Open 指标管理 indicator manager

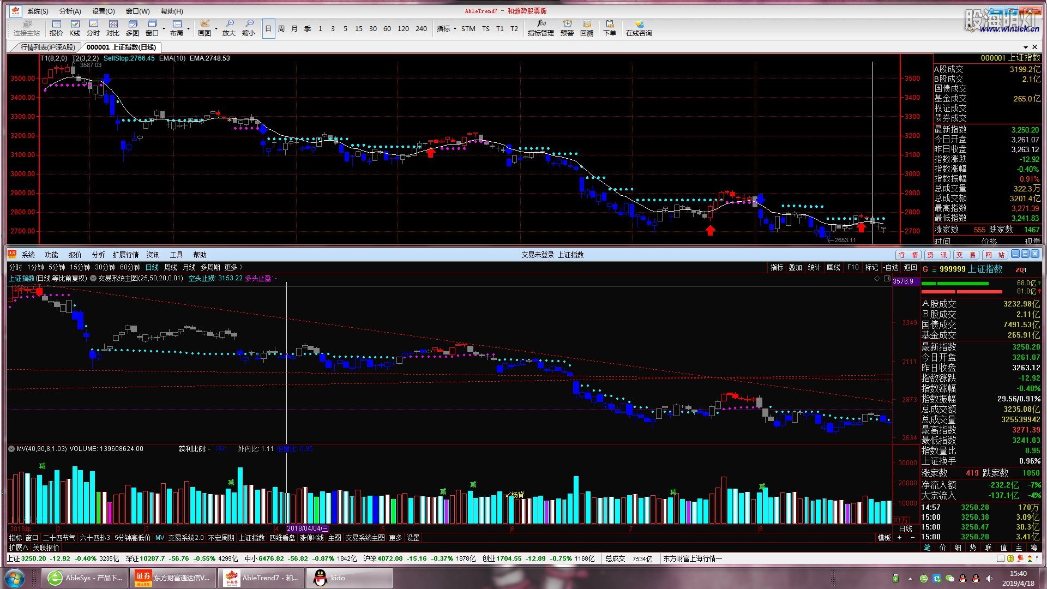pos(540,28)
